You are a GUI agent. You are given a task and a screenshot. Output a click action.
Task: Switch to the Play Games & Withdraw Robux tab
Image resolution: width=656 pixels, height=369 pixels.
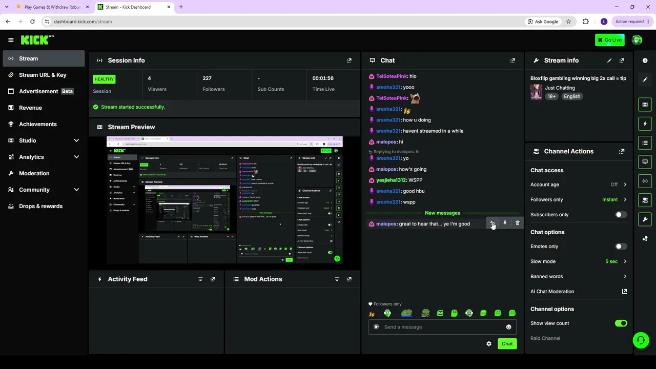pos(52,7)
